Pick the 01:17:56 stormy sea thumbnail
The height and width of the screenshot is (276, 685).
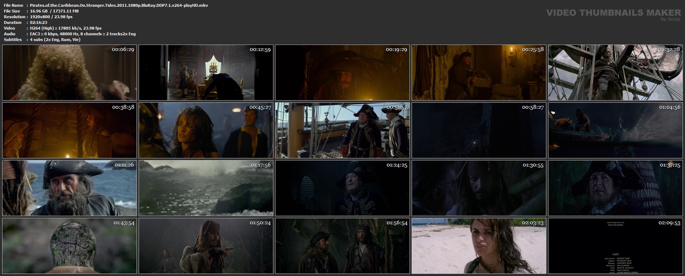pyautogui.click(x=206, y=188)
